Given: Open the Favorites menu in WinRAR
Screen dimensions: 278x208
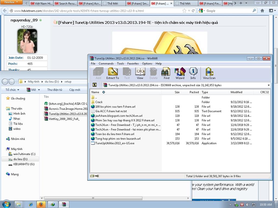Looking at the screenshot, I should pyautogui.click(x=133, y=63).
